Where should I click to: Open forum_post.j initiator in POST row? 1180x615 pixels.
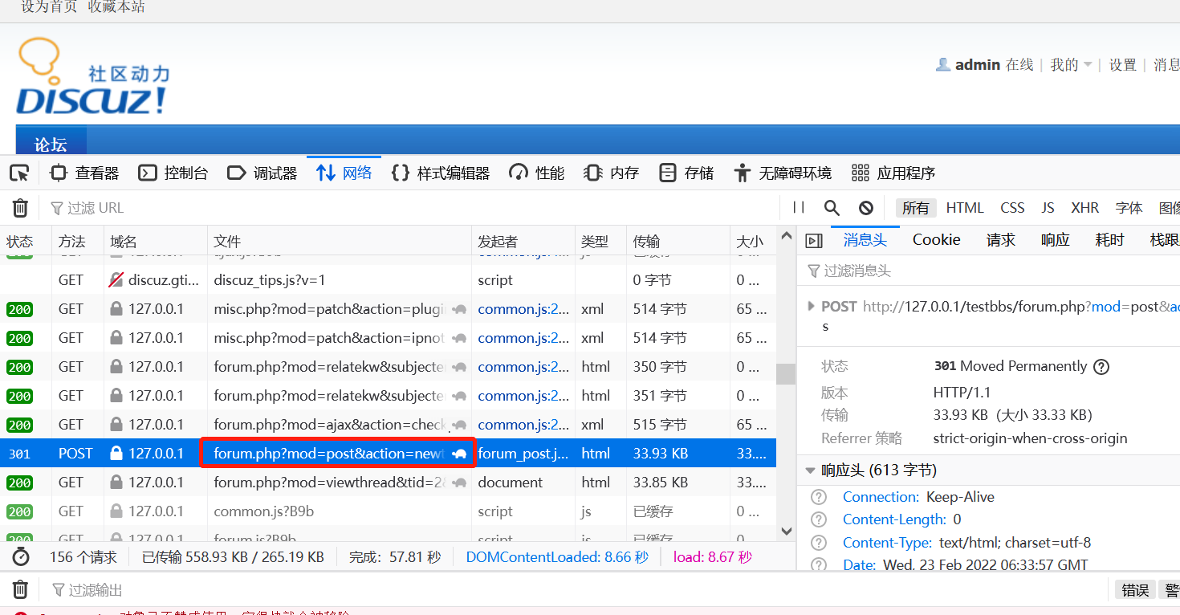(x=523, y=454)
